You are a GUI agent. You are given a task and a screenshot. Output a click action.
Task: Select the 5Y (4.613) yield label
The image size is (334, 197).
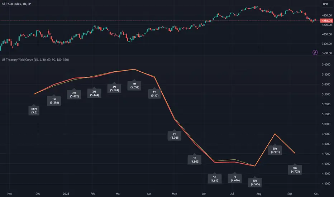click(x=215, y=178)
